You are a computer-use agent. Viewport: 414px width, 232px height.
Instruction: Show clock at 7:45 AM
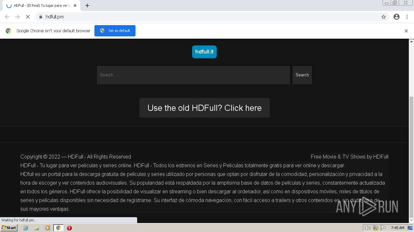pos(398,228)
